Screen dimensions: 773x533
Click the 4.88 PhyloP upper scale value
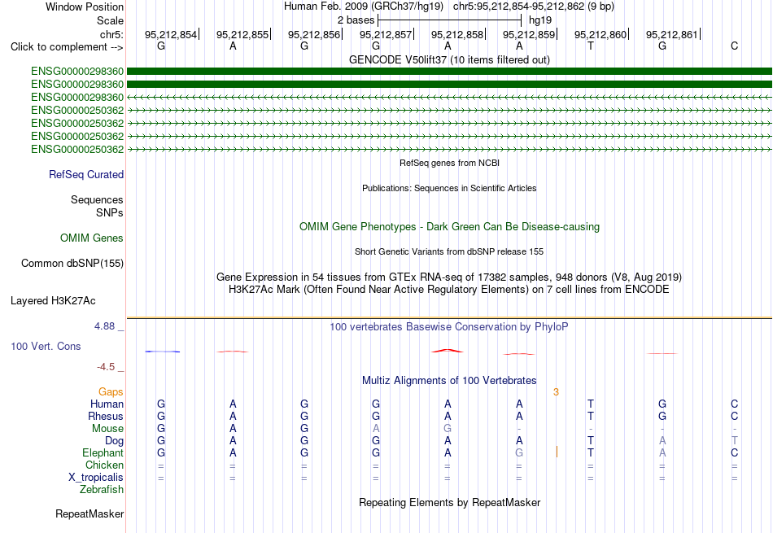[104, 326]
